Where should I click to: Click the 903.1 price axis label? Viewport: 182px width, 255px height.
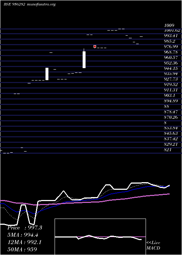170,95
